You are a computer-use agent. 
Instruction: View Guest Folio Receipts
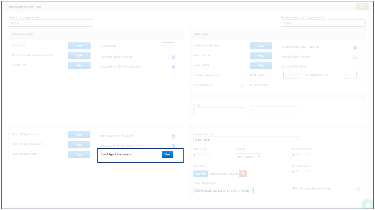tap(261, 46)
